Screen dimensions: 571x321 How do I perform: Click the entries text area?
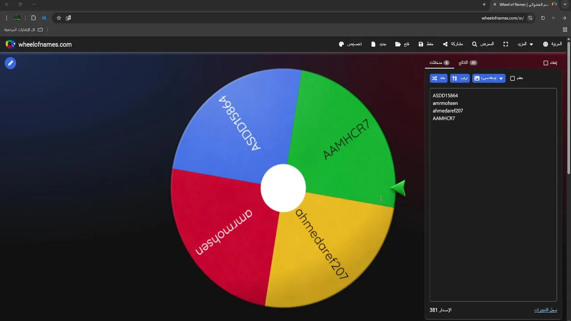click(x=493, y=195)
